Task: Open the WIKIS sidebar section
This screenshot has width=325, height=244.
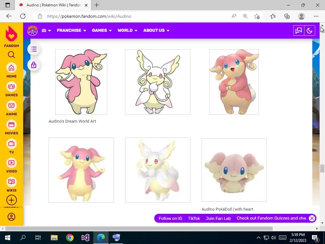Action: [x=11, y=185]
